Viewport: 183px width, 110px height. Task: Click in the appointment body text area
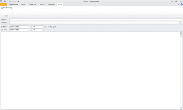90,70
